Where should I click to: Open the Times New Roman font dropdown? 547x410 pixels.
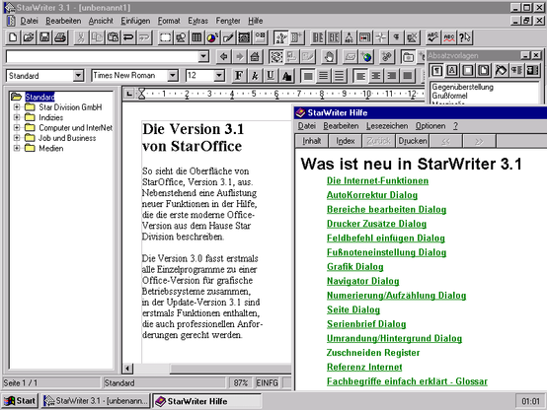(173, 75)
